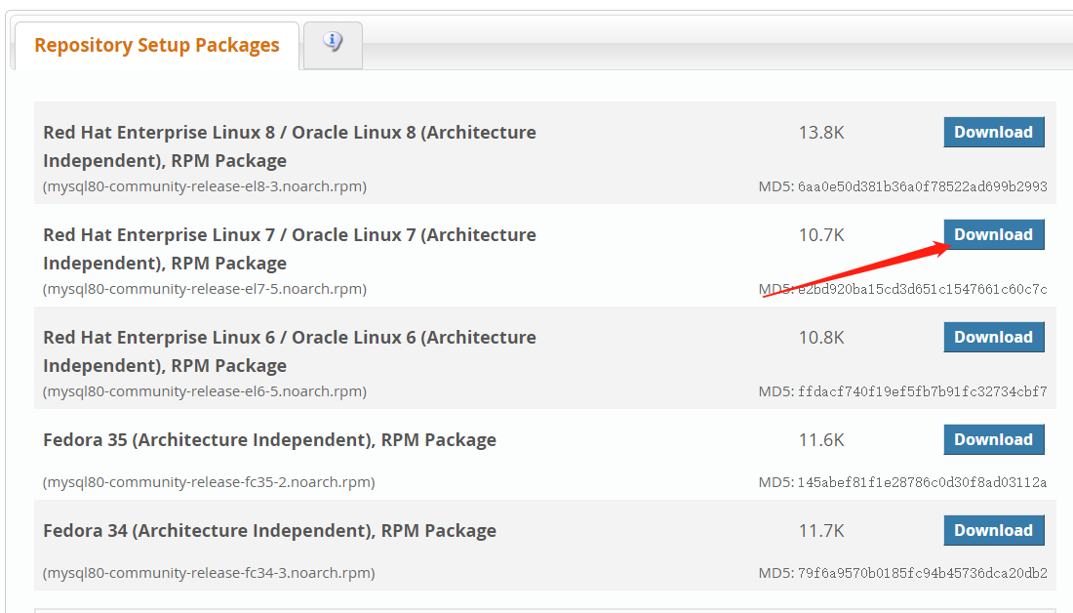Viewport: 1073px width, 613px height.
Task: Download the Fedora 35 RPM package
Action: click(x=993, y=439)
